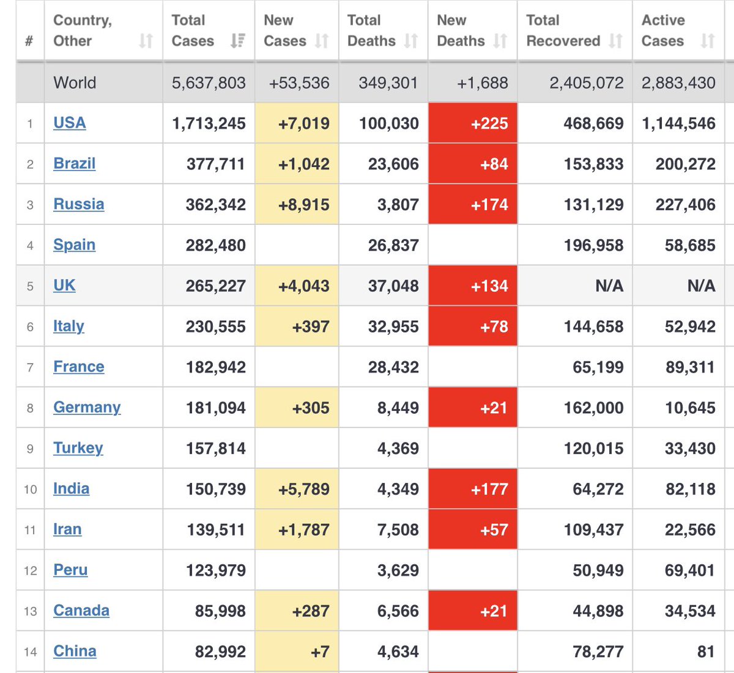Click the 'Active Cases' header label

663,31
